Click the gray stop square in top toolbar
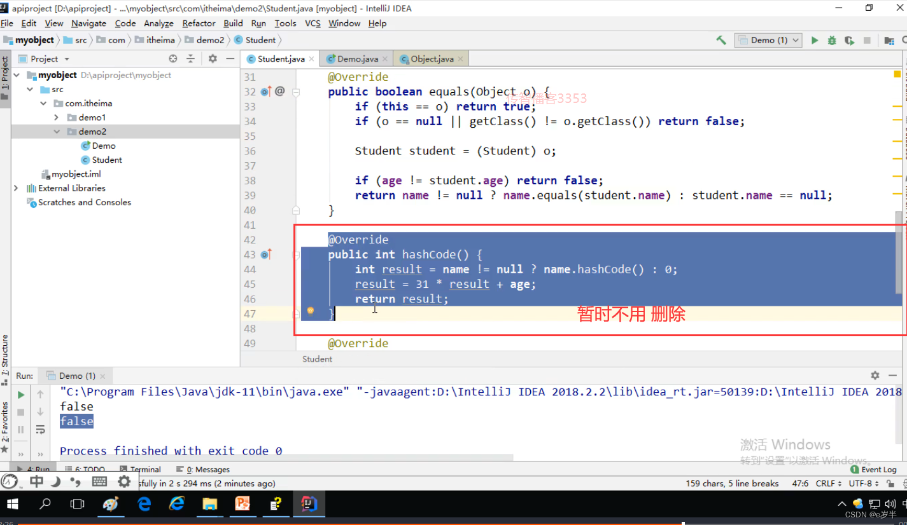Screen dimensions: 907x525 click(x=867, y=40)
